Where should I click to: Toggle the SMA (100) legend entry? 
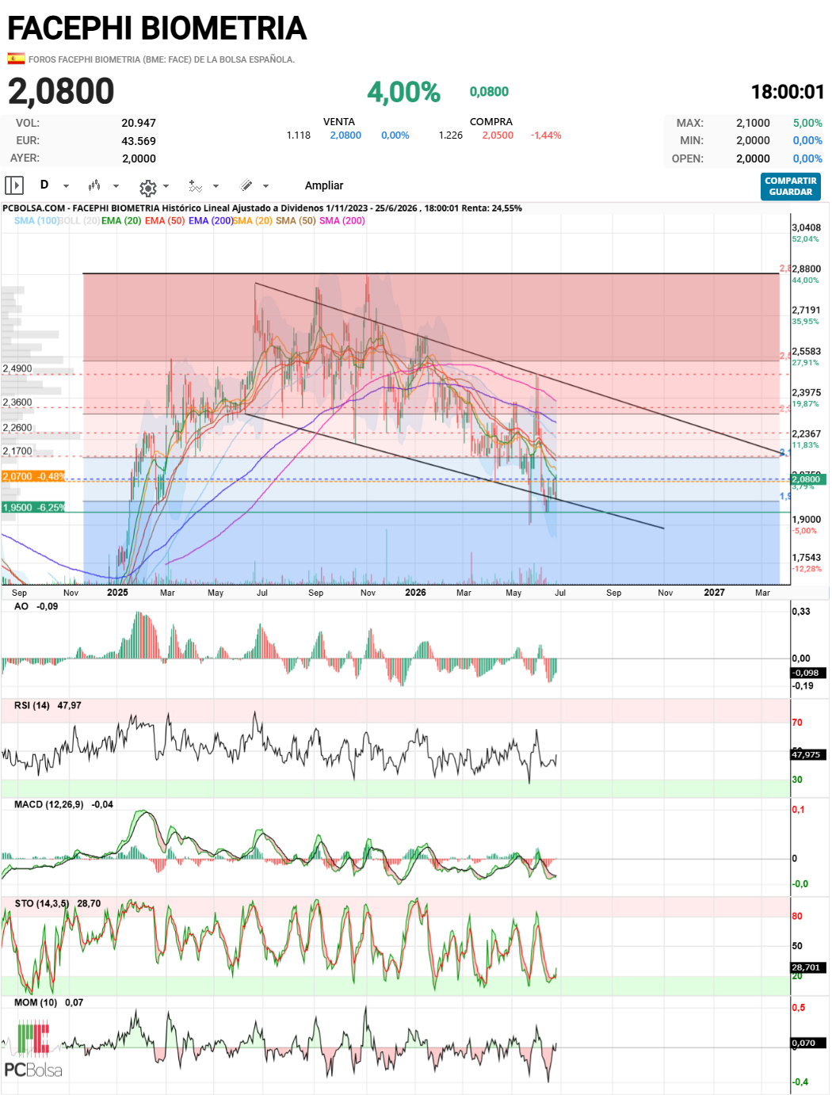click(36, 221)
